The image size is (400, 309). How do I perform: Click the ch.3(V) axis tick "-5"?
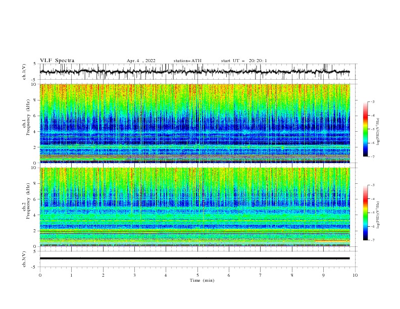coord(34,267)
